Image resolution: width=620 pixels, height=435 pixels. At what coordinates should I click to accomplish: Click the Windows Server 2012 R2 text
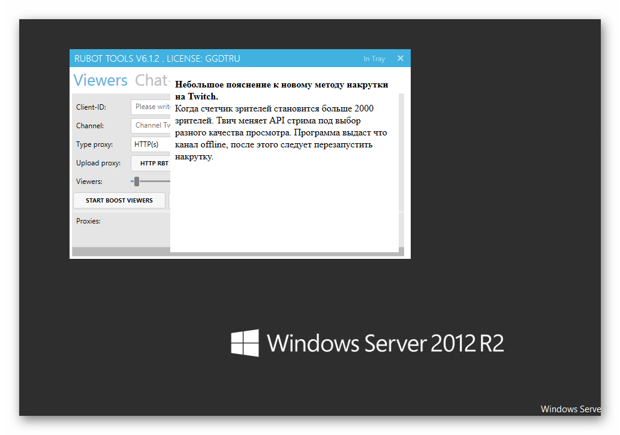tap(385, 343)
